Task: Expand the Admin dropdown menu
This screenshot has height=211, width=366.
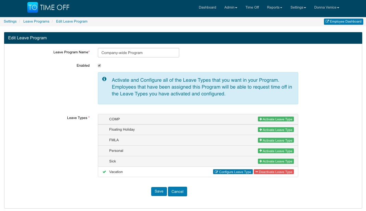Action: (231, 8)
